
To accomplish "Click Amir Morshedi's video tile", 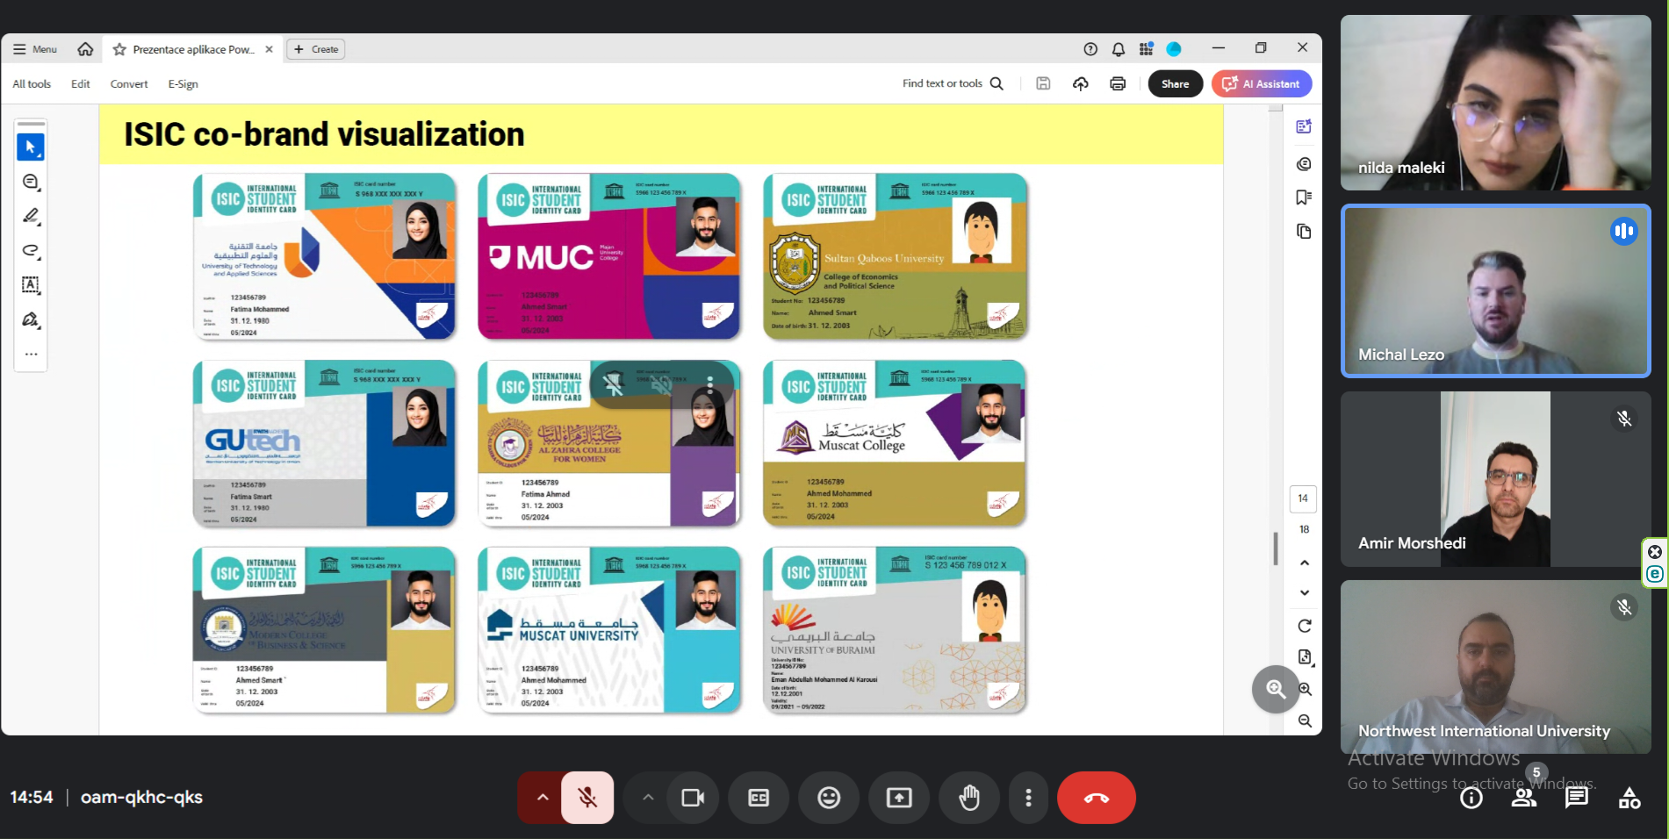I will coord(1496,479).
